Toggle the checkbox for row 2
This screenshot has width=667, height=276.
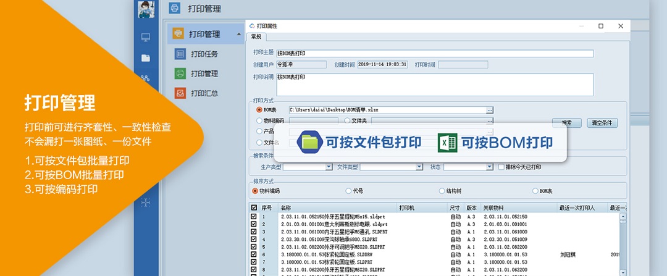click(254, 224)
